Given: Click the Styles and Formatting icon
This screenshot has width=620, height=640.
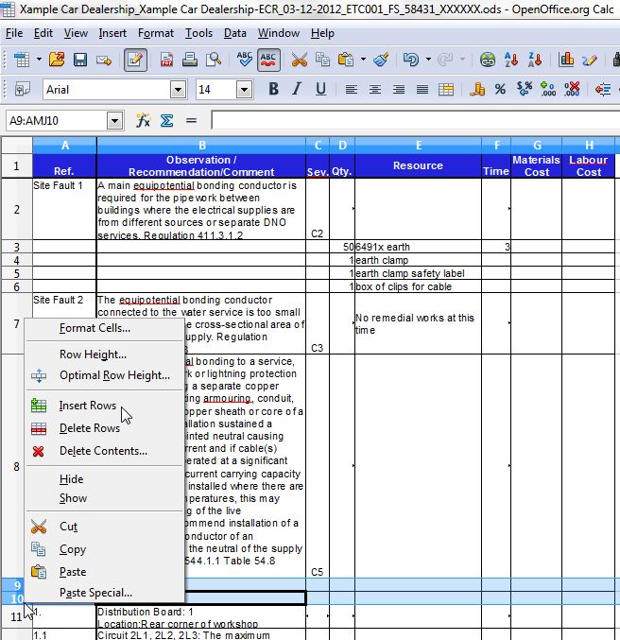Looking at the screenshot, I should tap(21, 89).
